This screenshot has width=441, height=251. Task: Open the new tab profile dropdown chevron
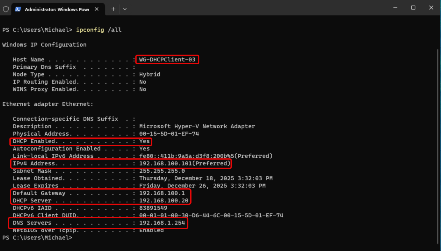(x=125, y=9)
